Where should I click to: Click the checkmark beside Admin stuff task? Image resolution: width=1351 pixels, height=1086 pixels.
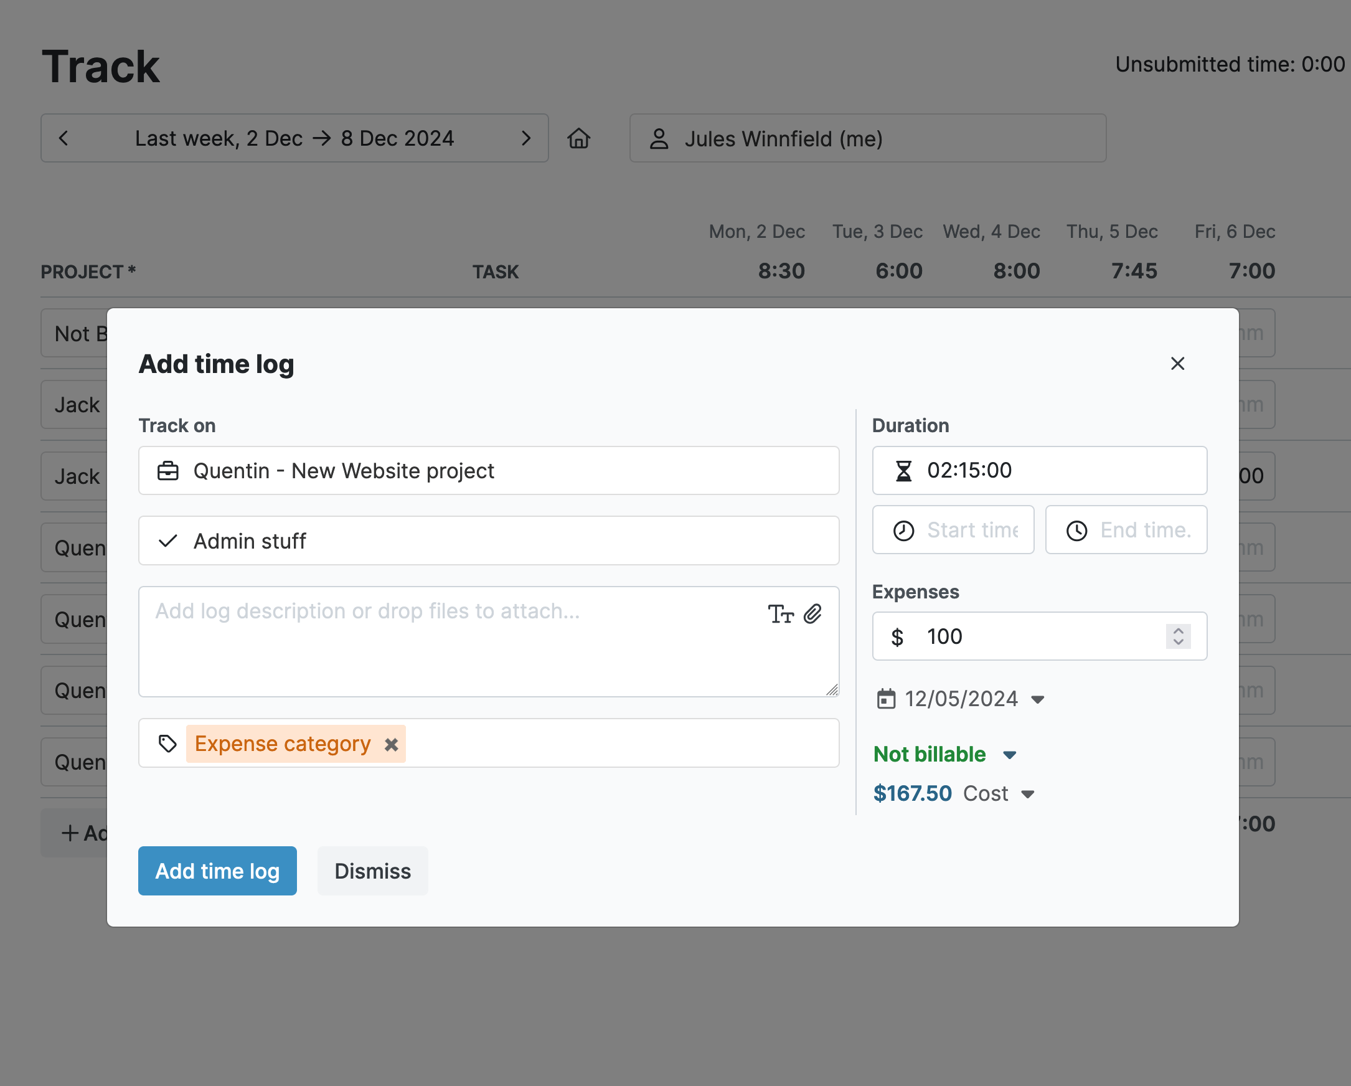pyautogui.click(x=166, y=540)
